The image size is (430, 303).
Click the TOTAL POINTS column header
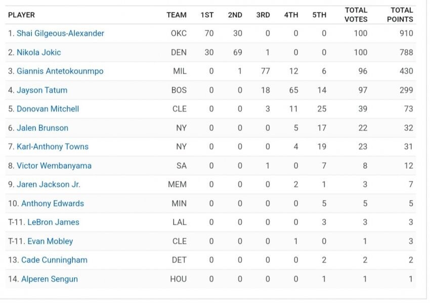pyautogui.click(x=402, y=15)
